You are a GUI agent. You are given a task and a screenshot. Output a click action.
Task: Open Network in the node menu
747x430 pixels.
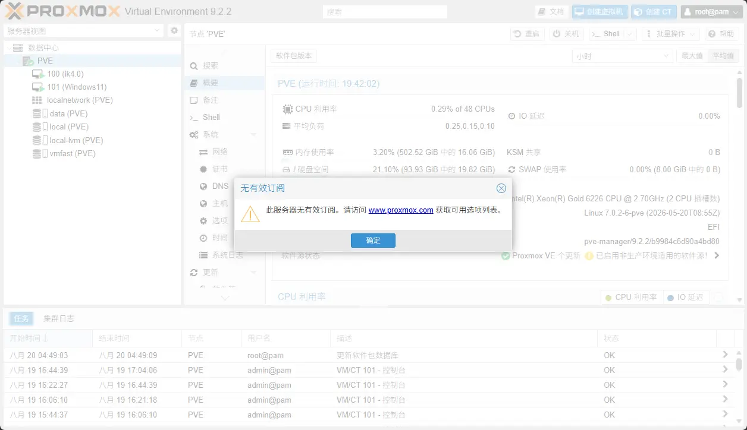[225, 152]
